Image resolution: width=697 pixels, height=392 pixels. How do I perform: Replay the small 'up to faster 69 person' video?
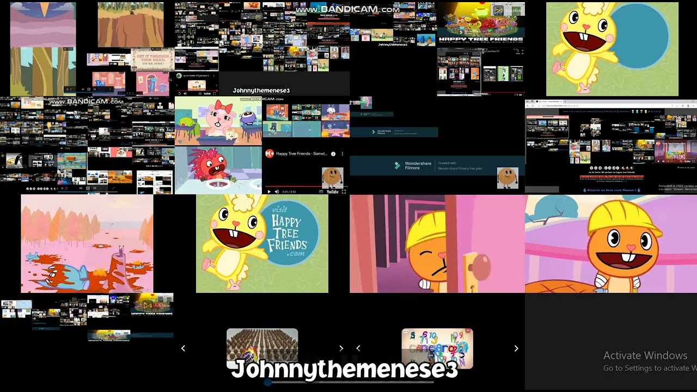coord(179,93)
